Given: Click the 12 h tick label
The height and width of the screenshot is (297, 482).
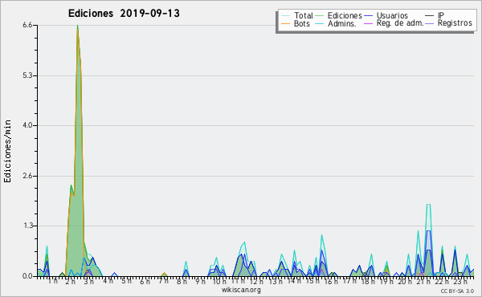Looking at the screenshot, I should click(255, 282).
